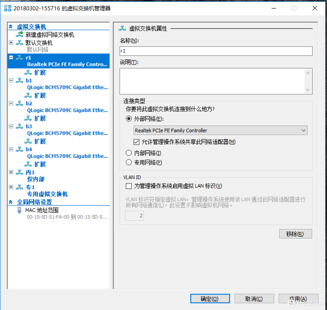Click the VLAN ID number field

134,215
